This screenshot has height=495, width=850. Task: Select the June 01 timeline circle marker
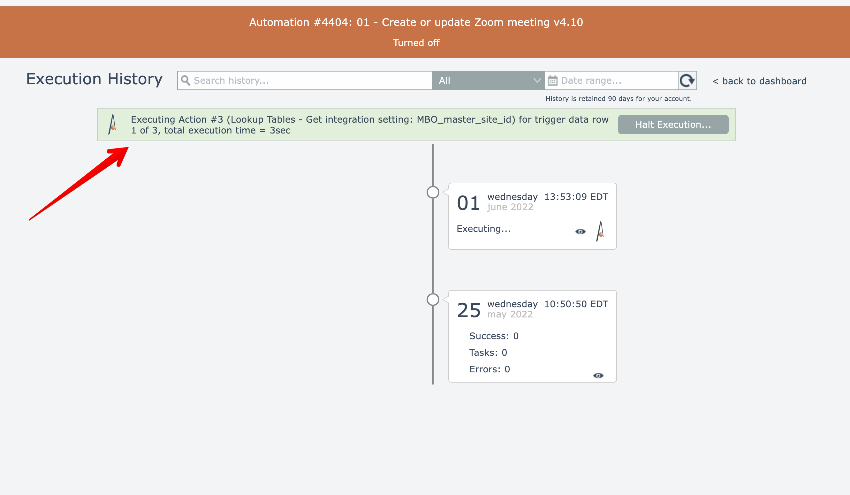click(433, 192)
